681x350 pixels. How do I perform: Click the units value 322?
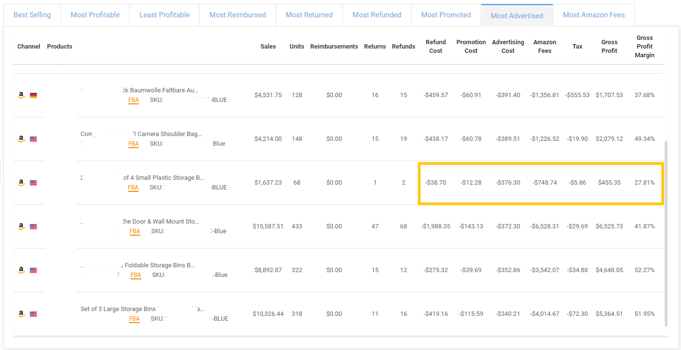tap(297, 270)
